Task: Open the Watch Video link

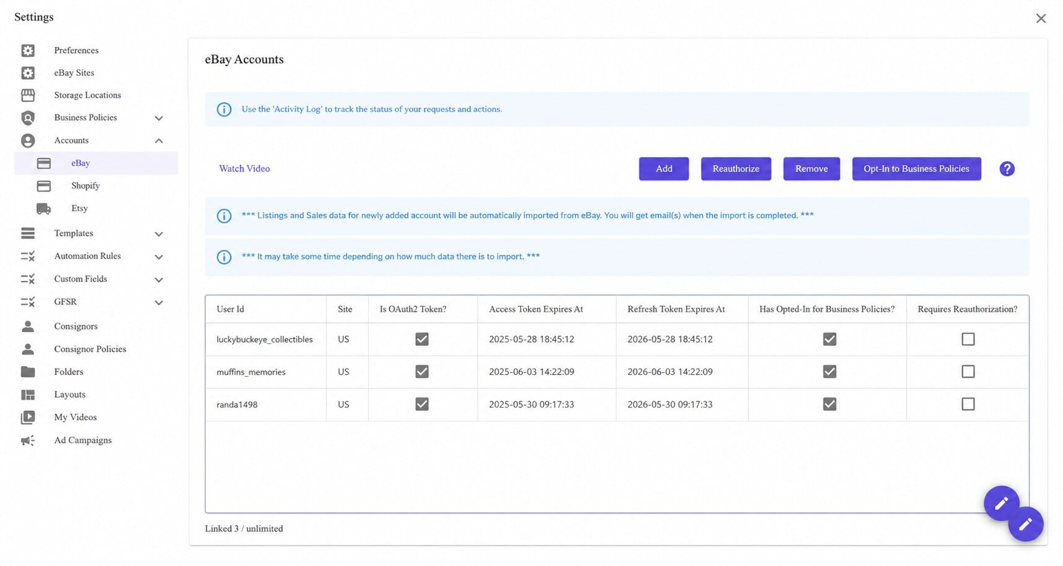Action: [x=244, y=169]
